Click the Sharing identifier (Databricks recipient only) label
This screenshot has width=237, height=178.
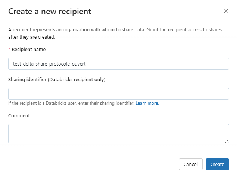[x=57, y=79]
